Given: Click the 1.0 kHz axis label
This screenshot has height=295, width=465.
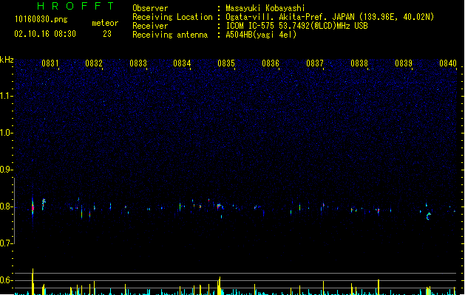Looking at the screenshot, I should tap(6, 133).
